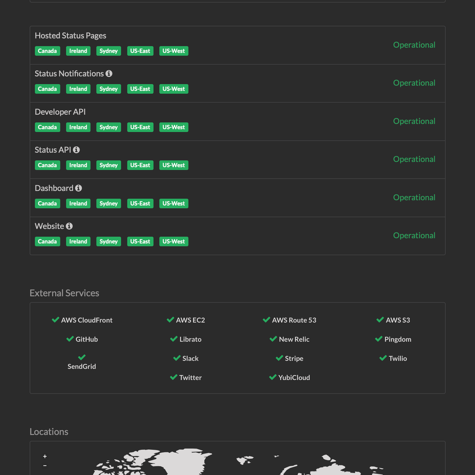Click Operational status for Status Notifications

point(414,83)
